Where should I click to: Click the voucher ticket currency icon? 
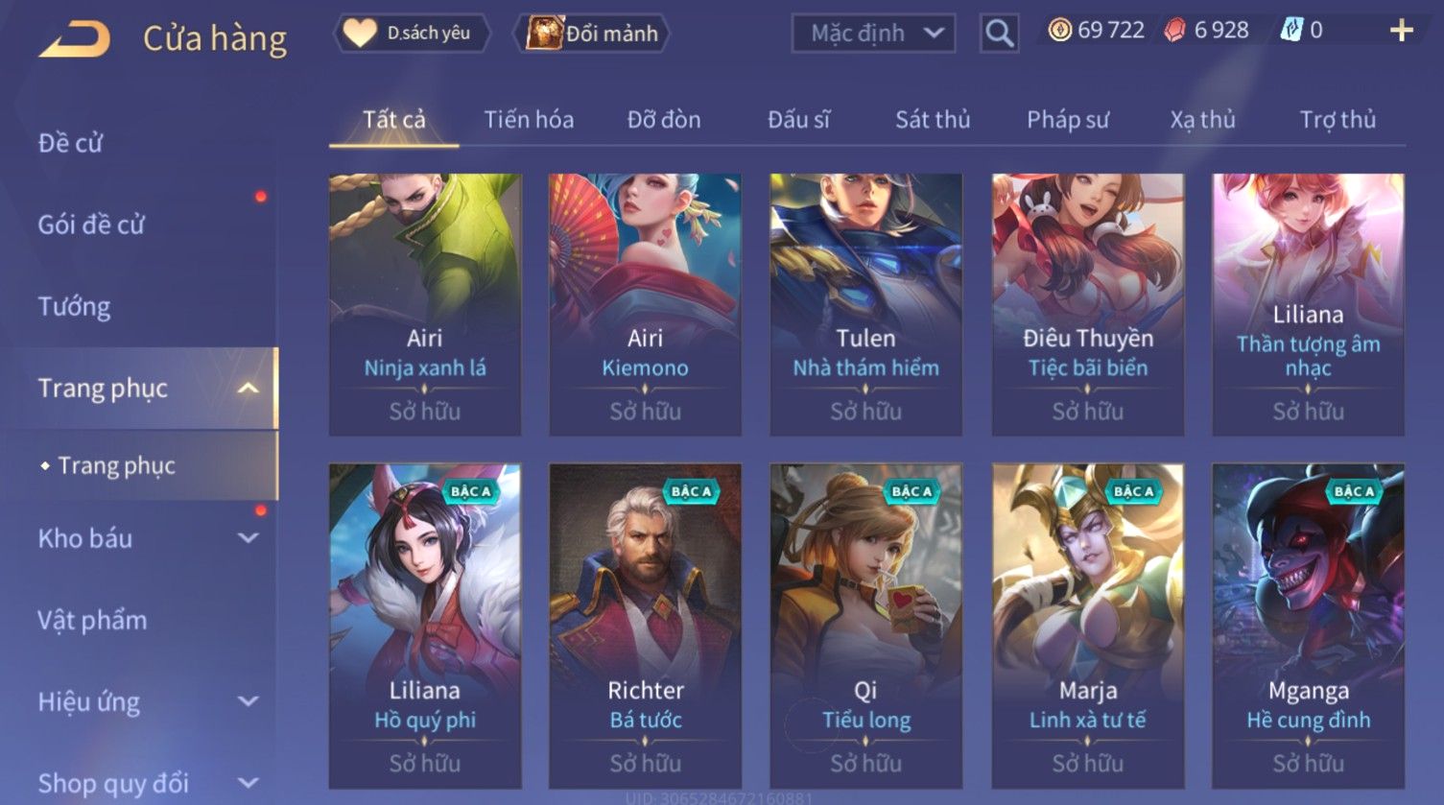tap(1291, 32)
